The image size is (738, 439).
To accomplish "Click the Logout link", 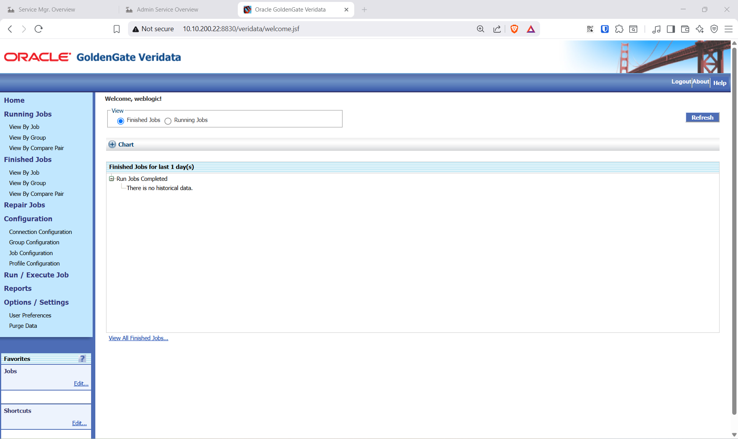I will 681,82.
